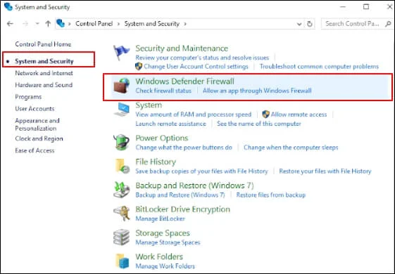This screenshot has width=395, height=274.
Task: Click the Windows Defender Firewall brick wall icon
Action: [x=121, y=86]
